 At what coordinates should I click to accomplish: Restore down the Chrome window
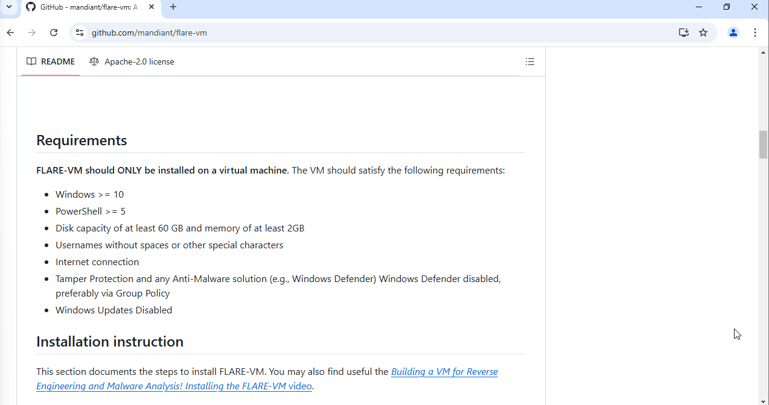[727, 7]
